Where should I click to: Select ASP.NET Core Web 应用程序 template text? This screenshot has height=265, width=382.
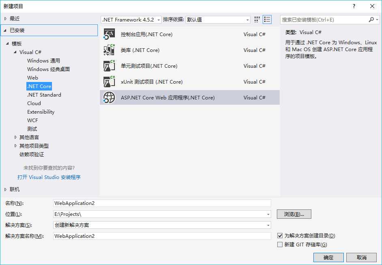pos(168,98)
